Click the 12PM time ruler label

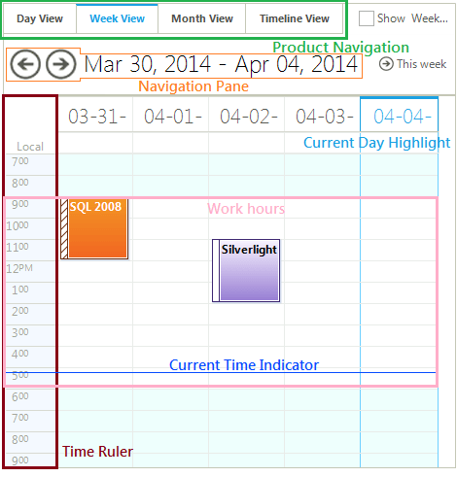[x=19, y=268]
